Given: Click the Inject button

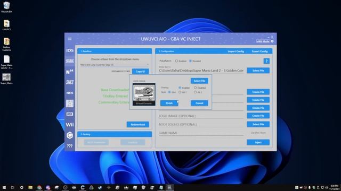Looking at the screenshot, I should tap(258, 142).
